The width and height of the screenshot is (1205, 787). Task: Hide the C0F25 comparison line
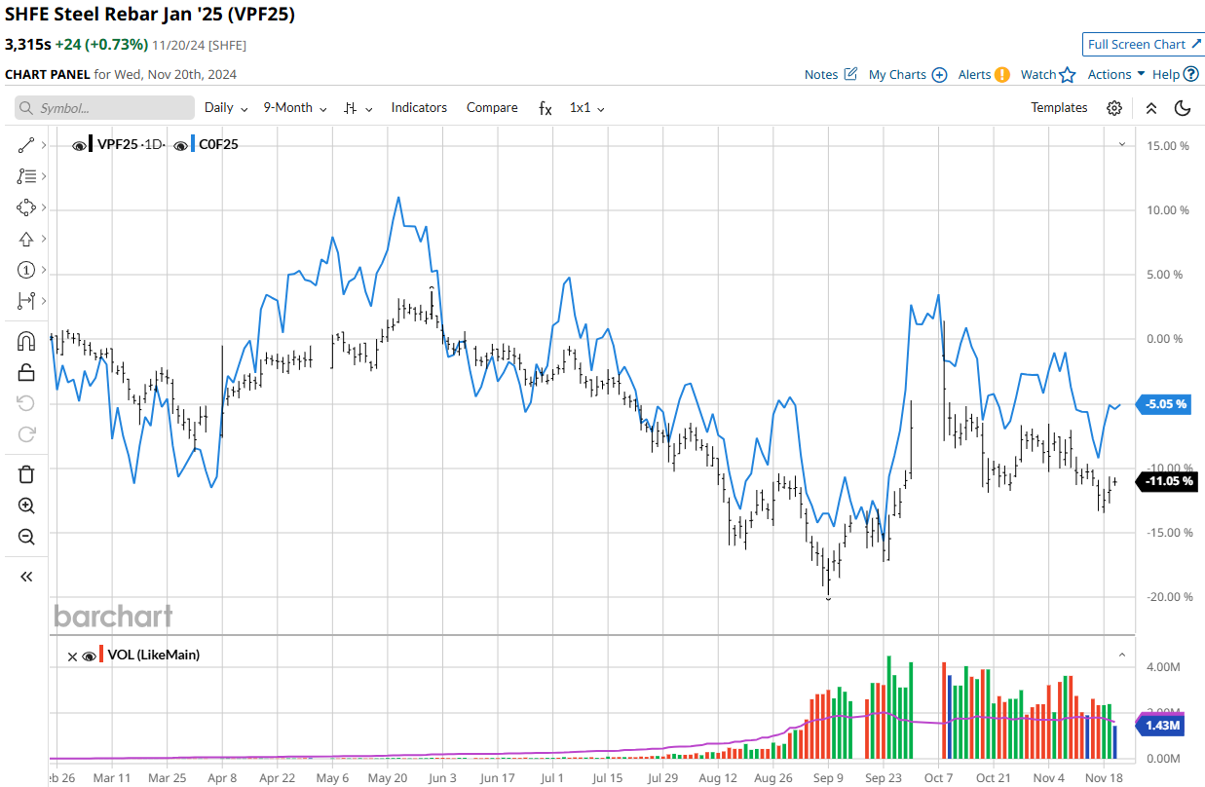(x=180, y=145)
